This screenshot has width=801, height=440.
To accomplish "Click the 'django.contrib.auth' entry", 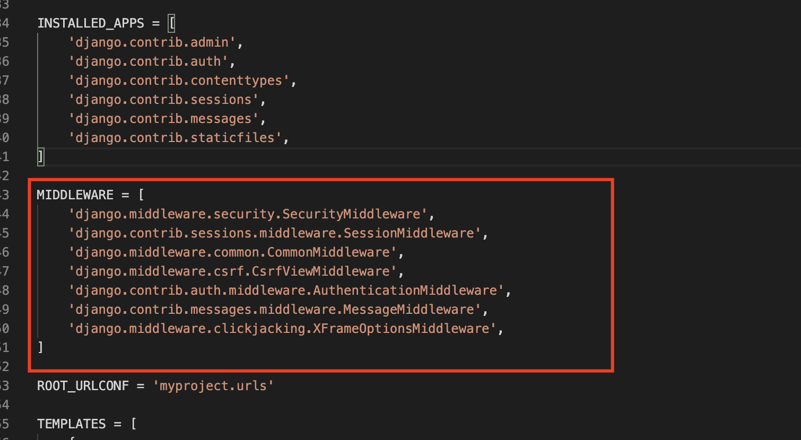I will pos(149,61).
